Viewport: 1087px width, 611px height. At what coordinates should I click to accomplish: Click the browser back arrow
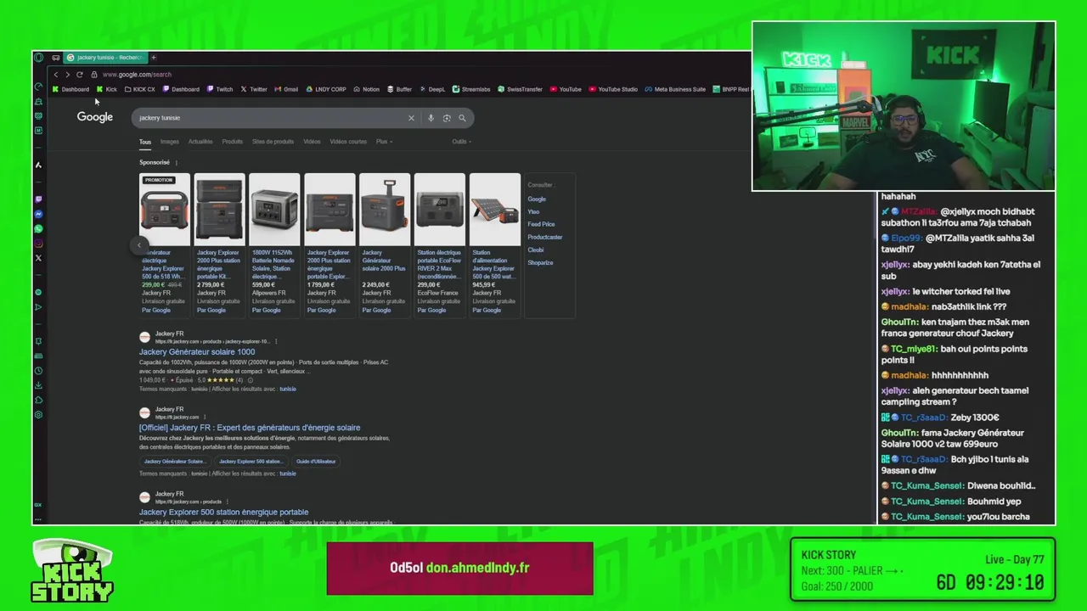56,75
